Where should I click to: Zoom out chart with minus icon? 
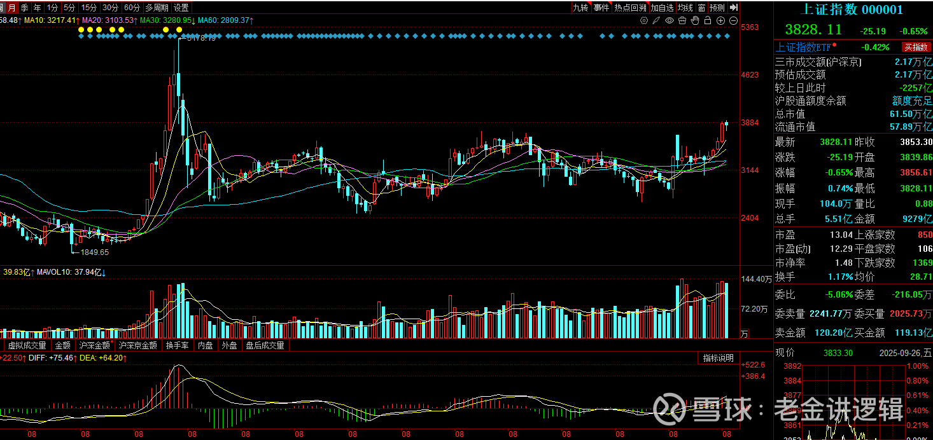[x=733, y=20]
